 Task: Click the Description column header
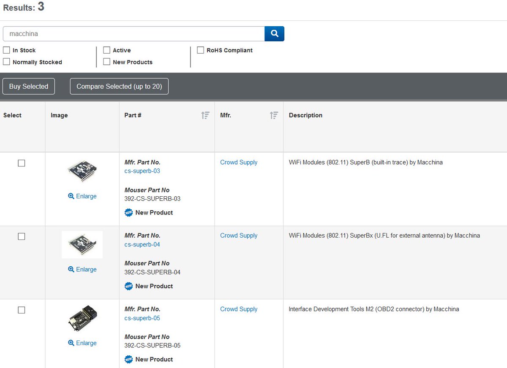[x=305, y=115]
